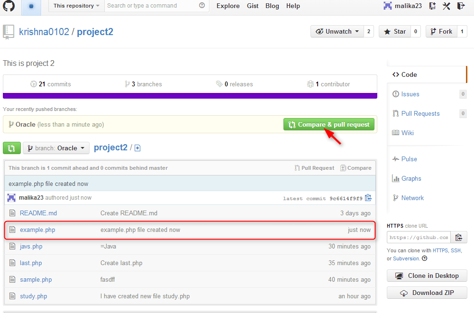View the 0 releases page

(x=235, y=84)
